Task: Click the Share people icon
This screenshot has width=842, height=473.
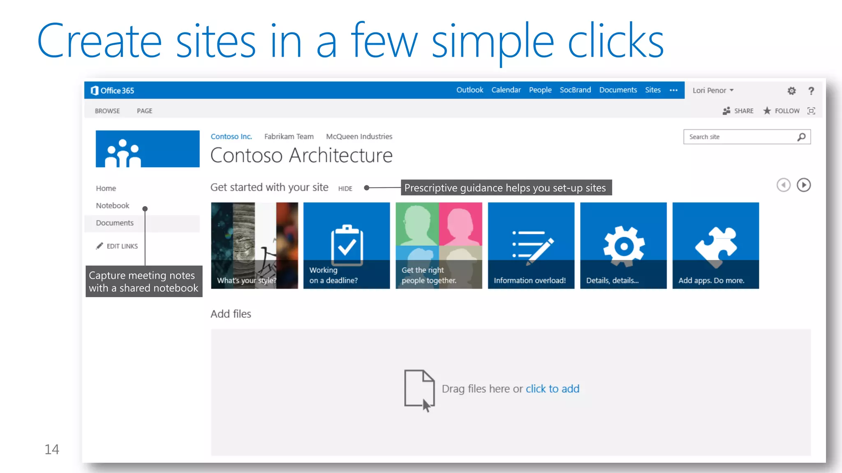Action: point(726,111)
